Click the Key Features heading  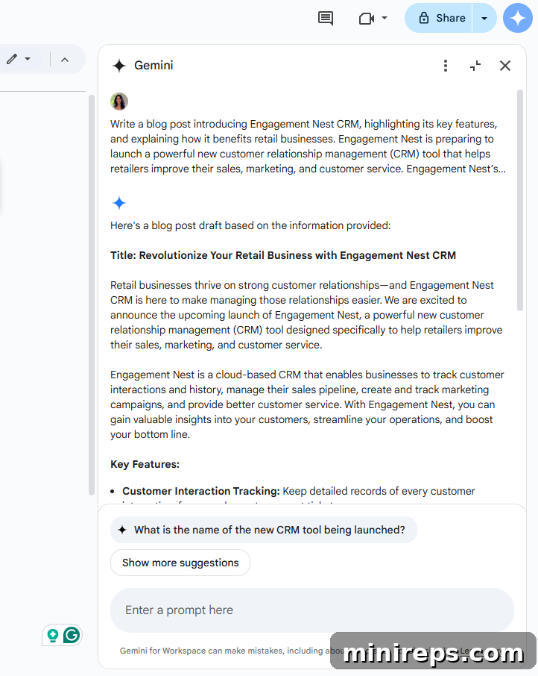[145, 464]
